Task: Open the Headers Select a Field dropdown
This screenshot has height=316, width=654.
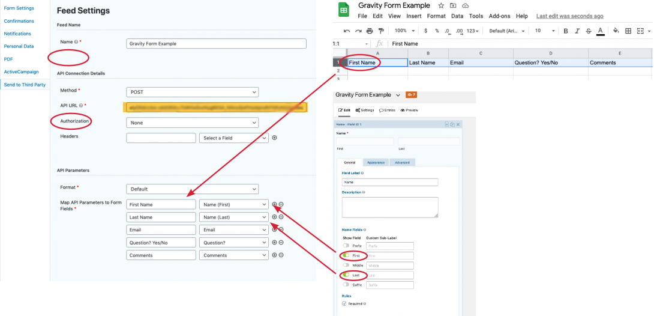Action: 234,138
